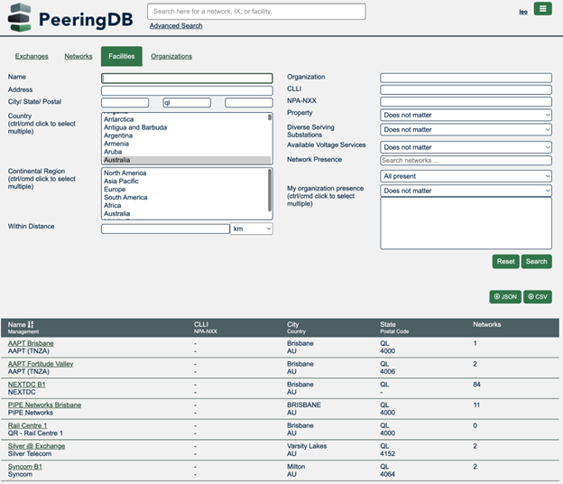The width and height of the screenshot is (563, 484).
Task: Open the PIPE Networks Brisbane facility
Action: [x=44, y=405]
